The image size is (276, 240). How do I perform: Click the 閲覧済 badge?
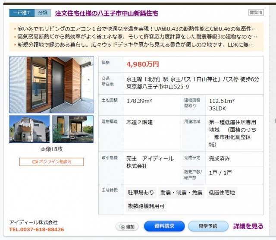256,13
